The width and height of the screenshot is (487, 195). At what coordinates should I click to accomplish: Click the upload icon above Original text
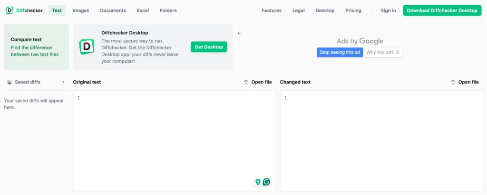coord(246,82)
